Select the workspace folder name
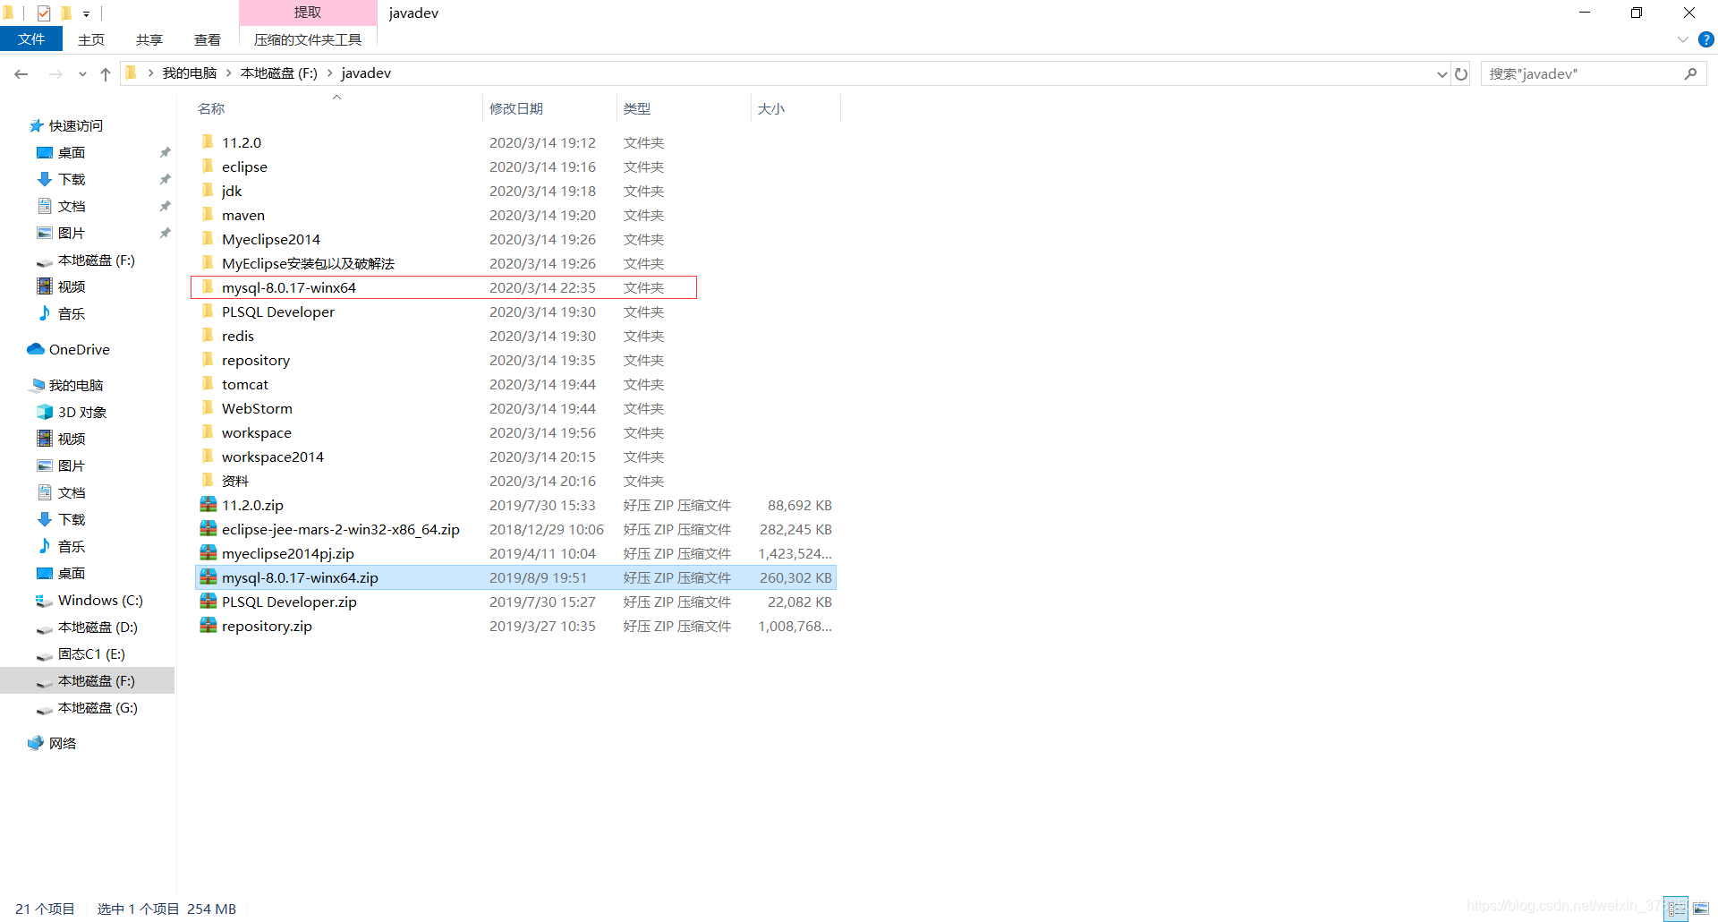 coord(257,432)
